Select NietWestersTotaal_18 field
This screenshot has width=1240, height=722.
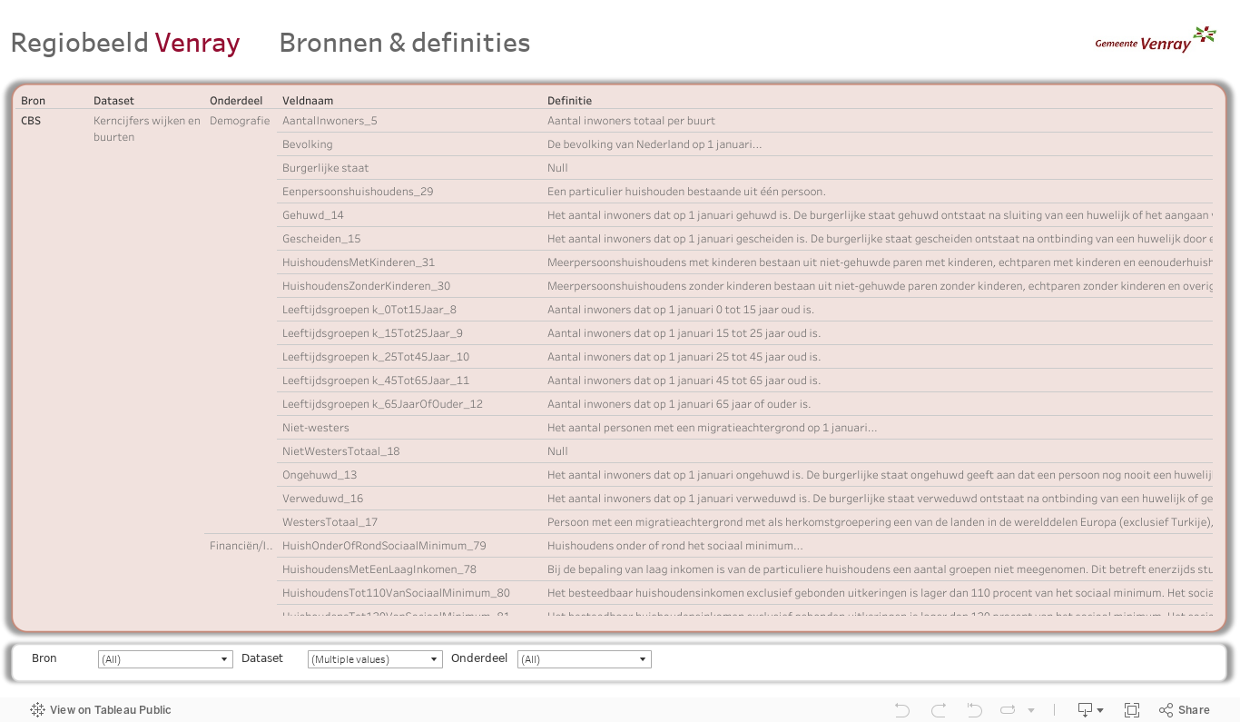click(x=341, y=451)
